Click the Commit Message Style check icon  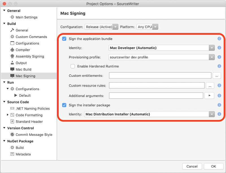(x=12, y=134)
